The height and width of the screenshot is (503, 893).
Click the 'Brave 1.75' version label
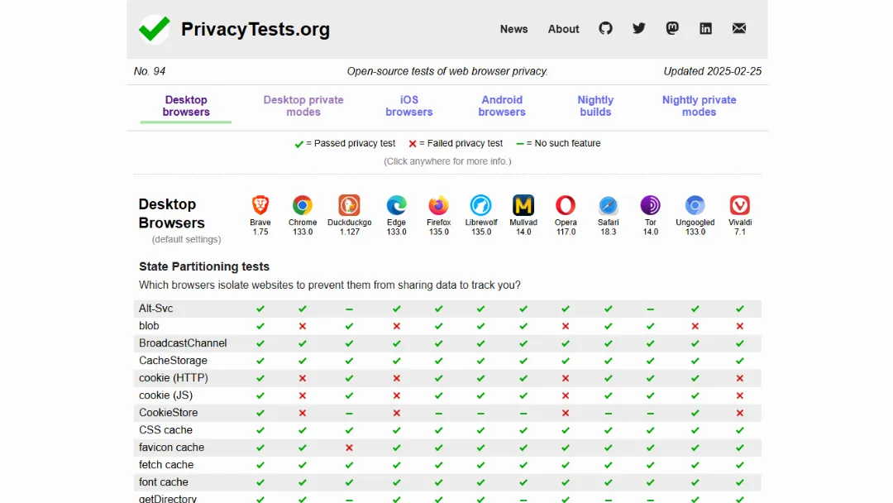click(260, 227)
